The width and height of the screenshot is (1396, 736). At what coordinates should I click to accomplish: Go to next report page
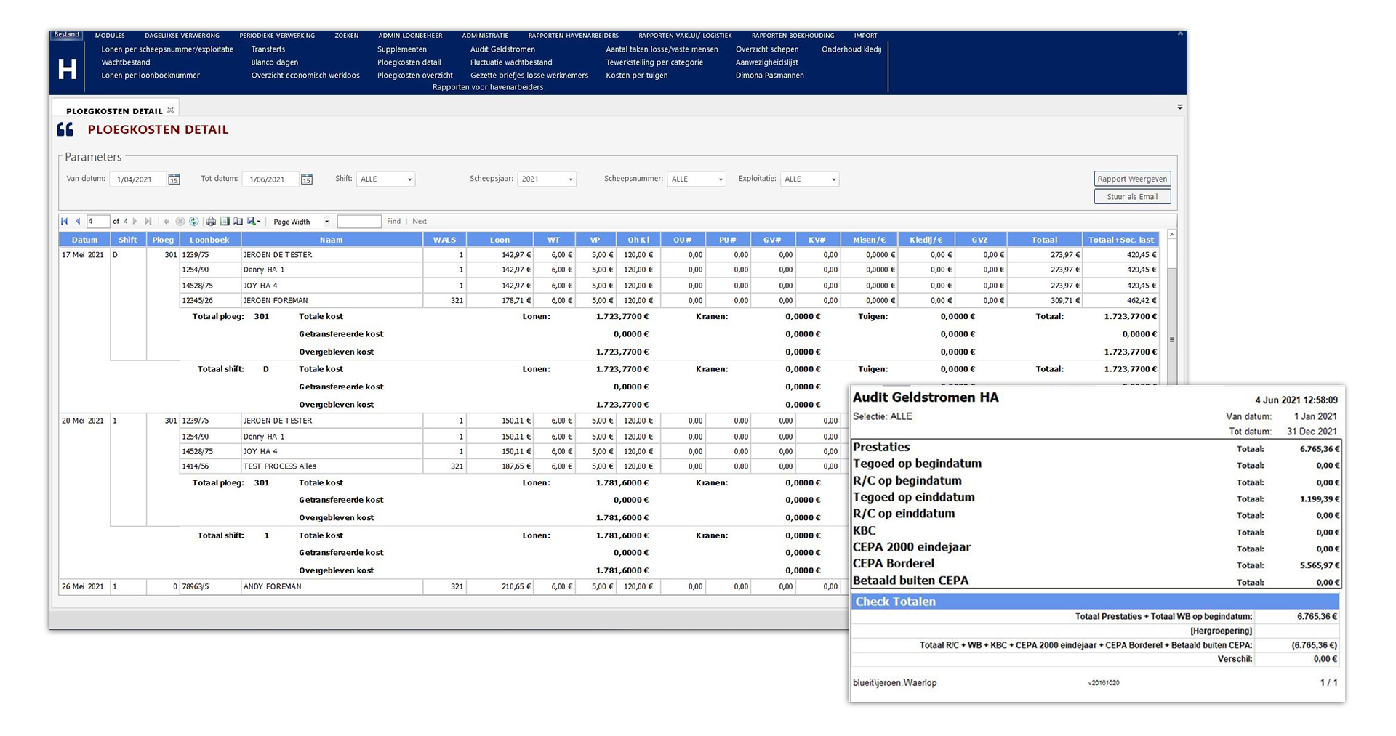[135, 222]
